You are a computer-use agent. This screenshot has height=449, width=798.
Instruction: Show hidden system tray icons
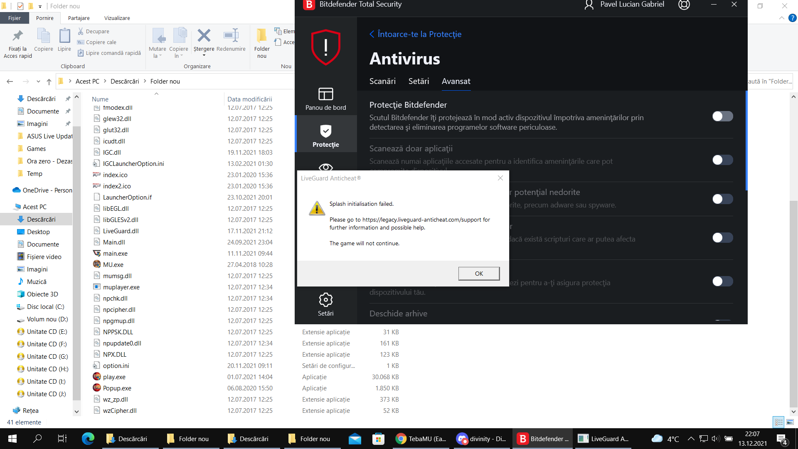(x=691, y=439)
